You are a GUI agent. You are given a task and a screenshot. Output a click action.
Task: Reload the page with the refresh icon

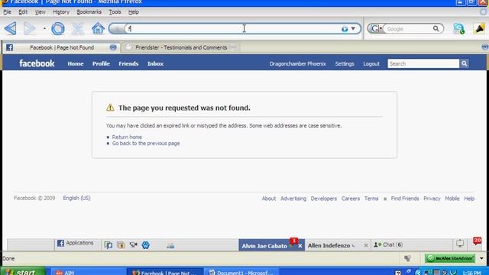[58, 29]
